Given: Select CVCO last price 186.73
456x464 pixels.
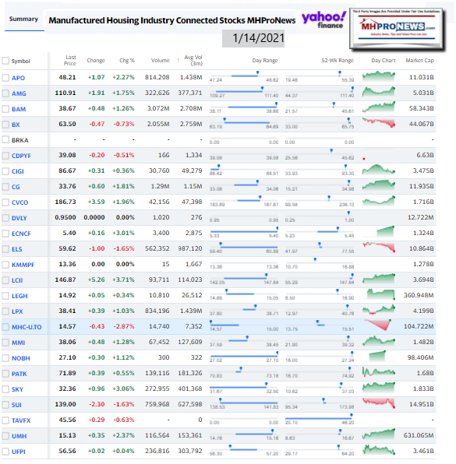Looking at the screenshot, I should (x=65, y=202).
